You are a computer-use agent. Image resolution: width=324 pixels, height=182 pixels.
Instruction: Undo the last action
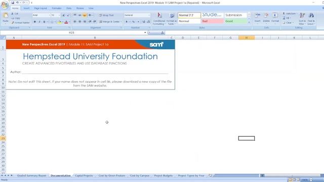pyautogui.click(x=17, y=3)
